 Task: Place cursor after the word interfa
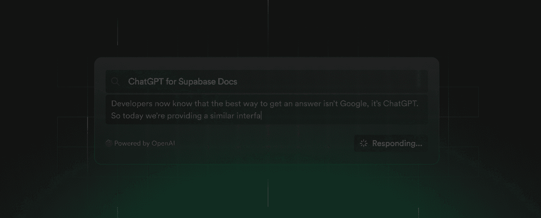tap(261, 116)
